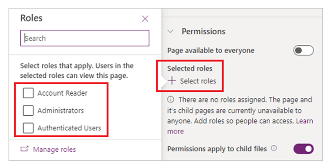Open the Manage roles link
Screen dimensions: 331x167
point(54,149)
